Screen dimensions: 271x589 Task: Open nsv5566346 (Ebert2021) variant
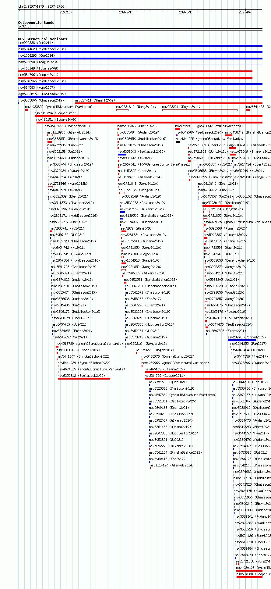click(x=137, y=126)
